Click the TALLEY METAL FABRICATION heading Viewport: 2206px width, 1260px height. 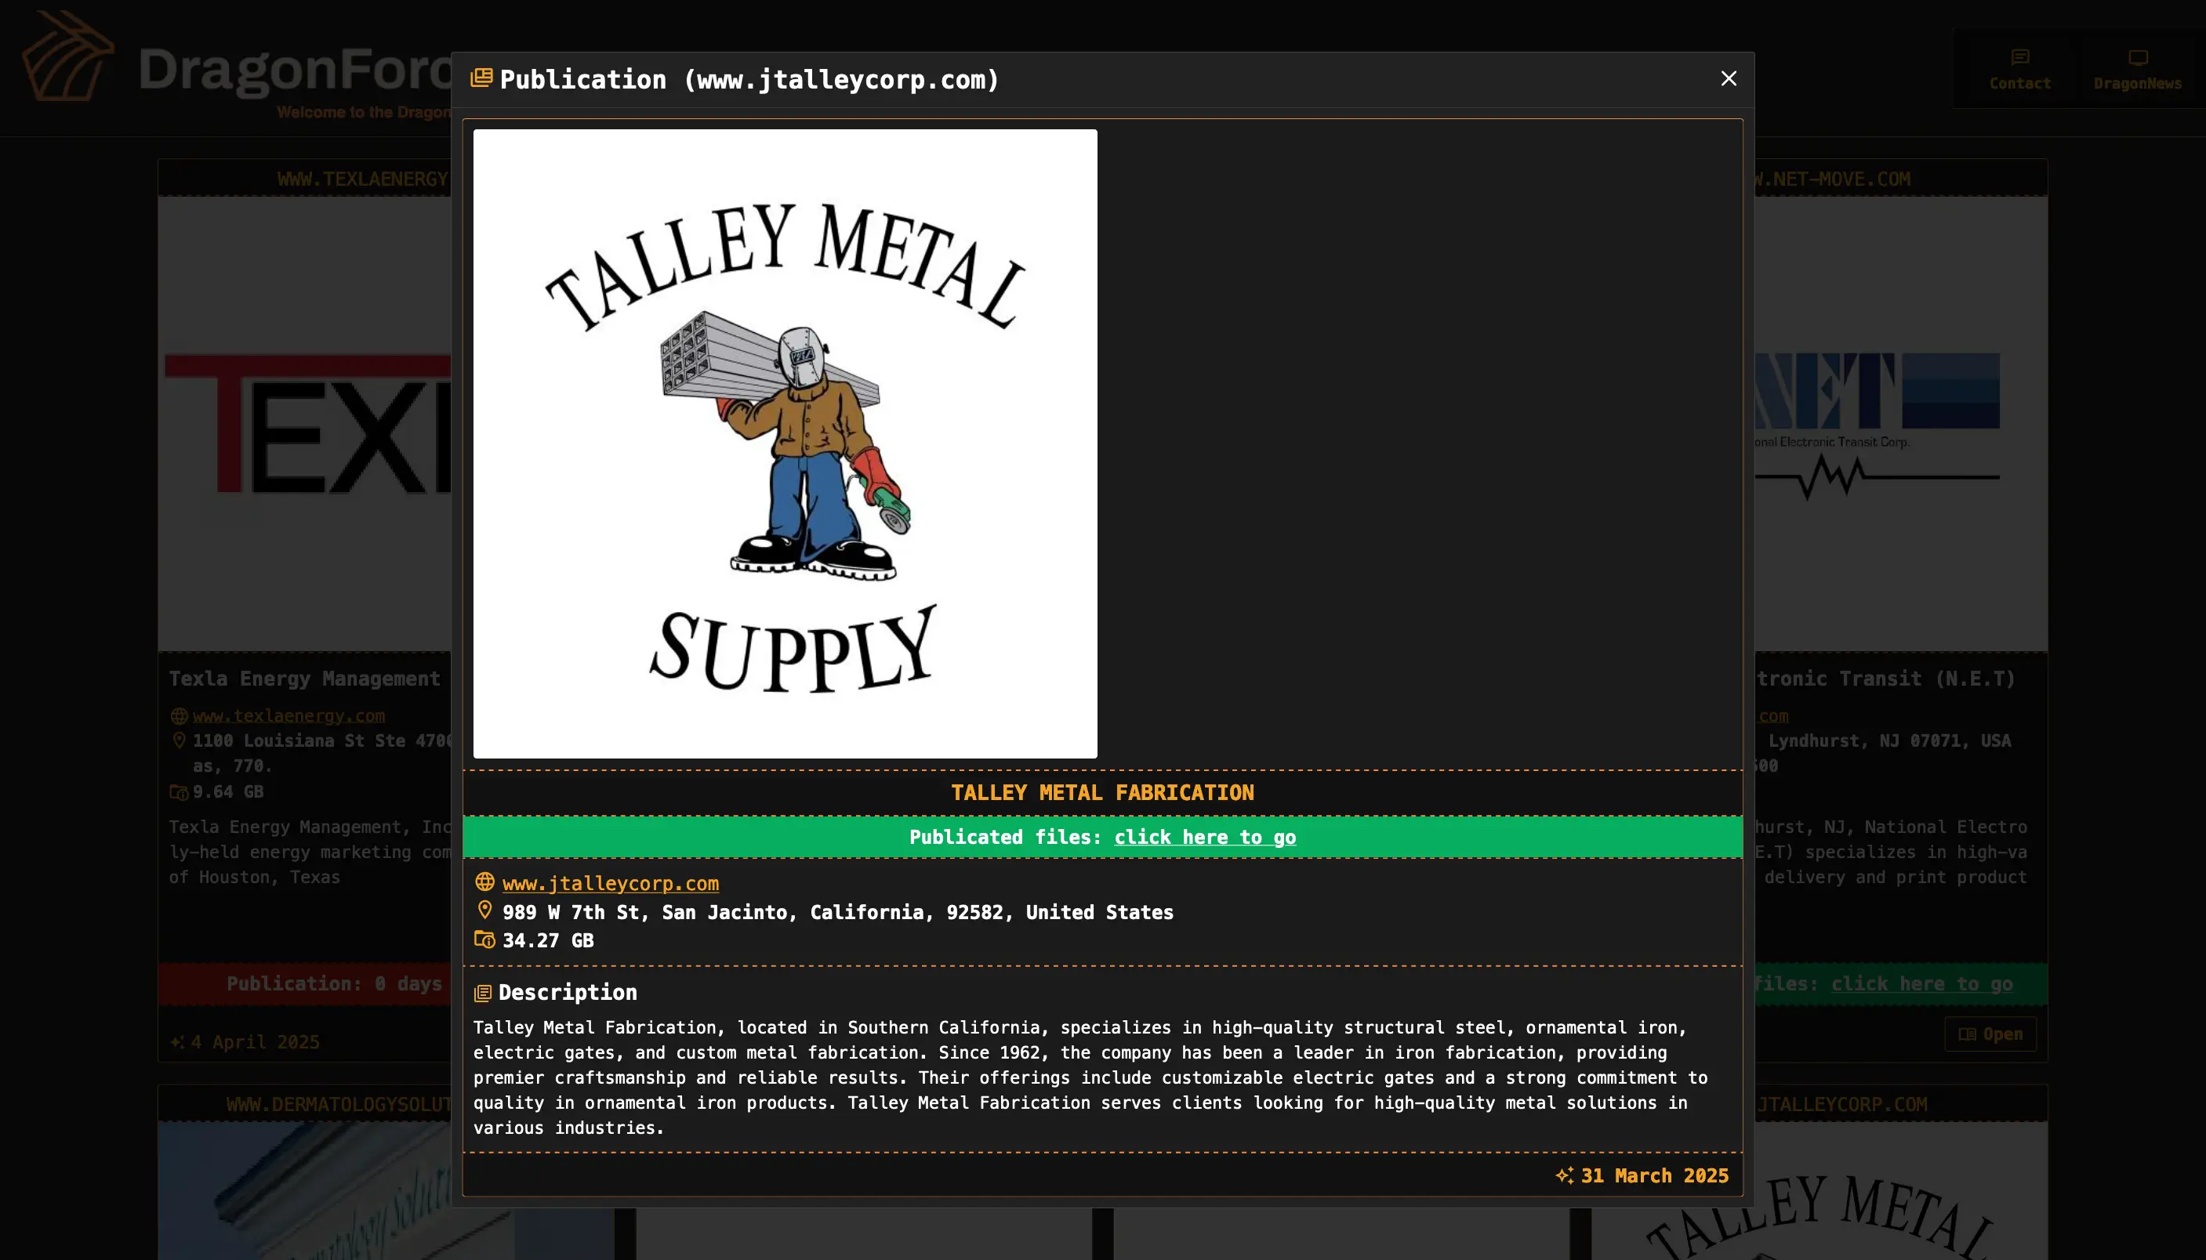(1102, 793)
